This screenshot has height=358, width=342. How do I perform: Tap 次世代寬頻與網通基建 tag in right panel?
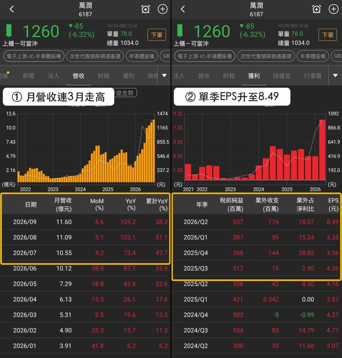266,56
